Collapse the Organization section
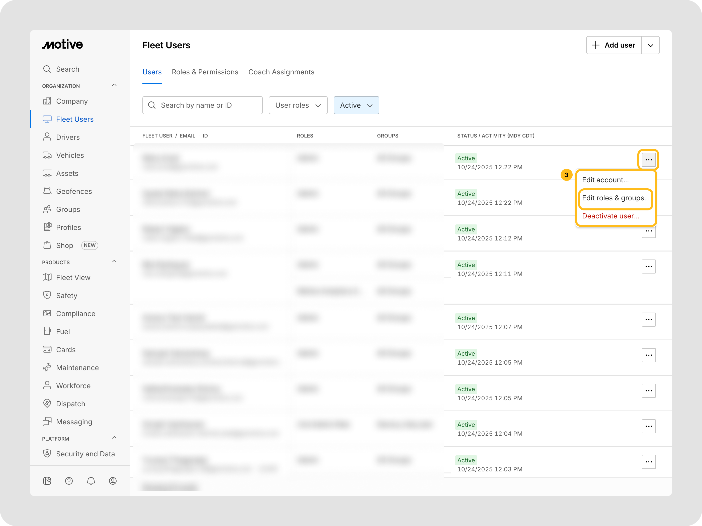The width and height of the screenshot is (702, 526). (x=114, y=85)
